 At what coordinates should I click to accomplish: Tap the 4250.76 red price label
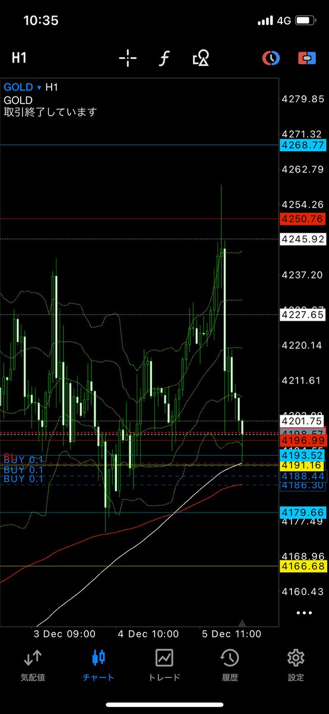point(303,219)
